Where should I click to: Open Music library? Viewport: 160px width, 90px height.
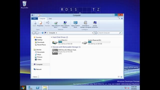pyautogui.click(x=38, y=54)
